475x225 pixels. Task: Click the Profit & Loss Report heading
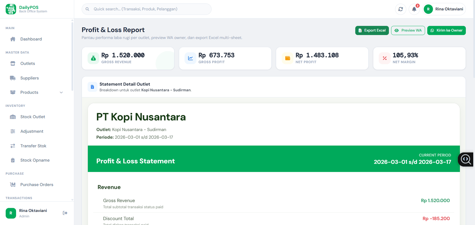pyautogui.click(x=113, y=30)
